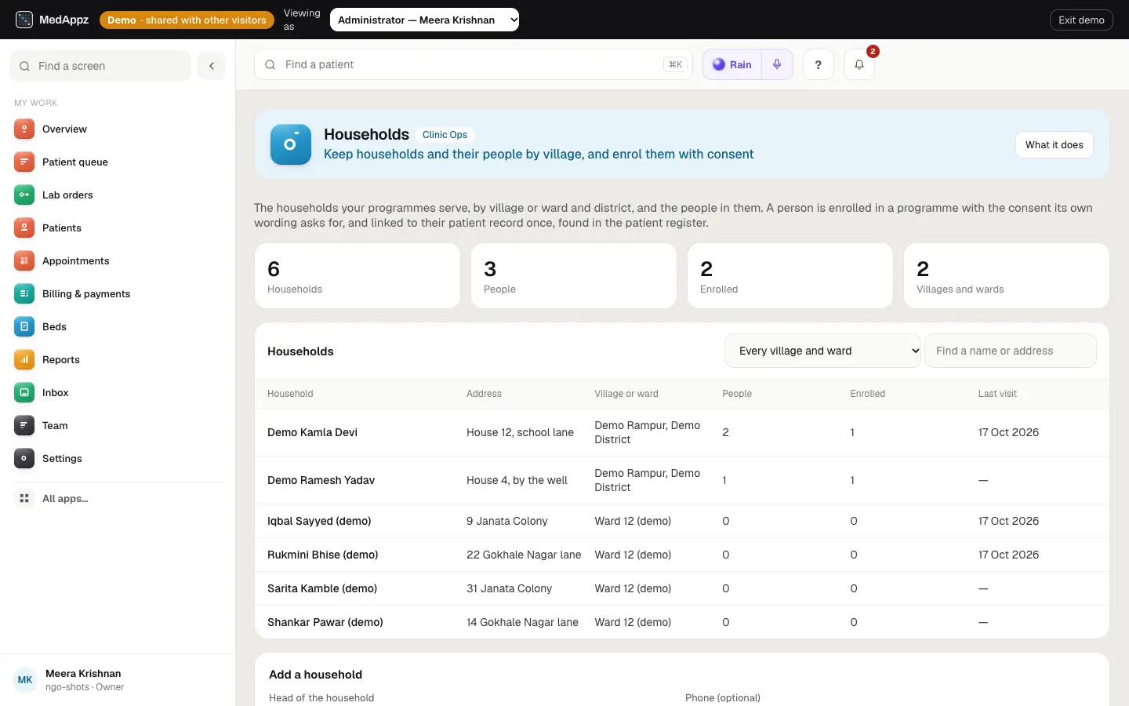Click the Demo shared with other visitors badge
The height and width of the screenshot is (706, 1129).
click(x=187, y=20)
